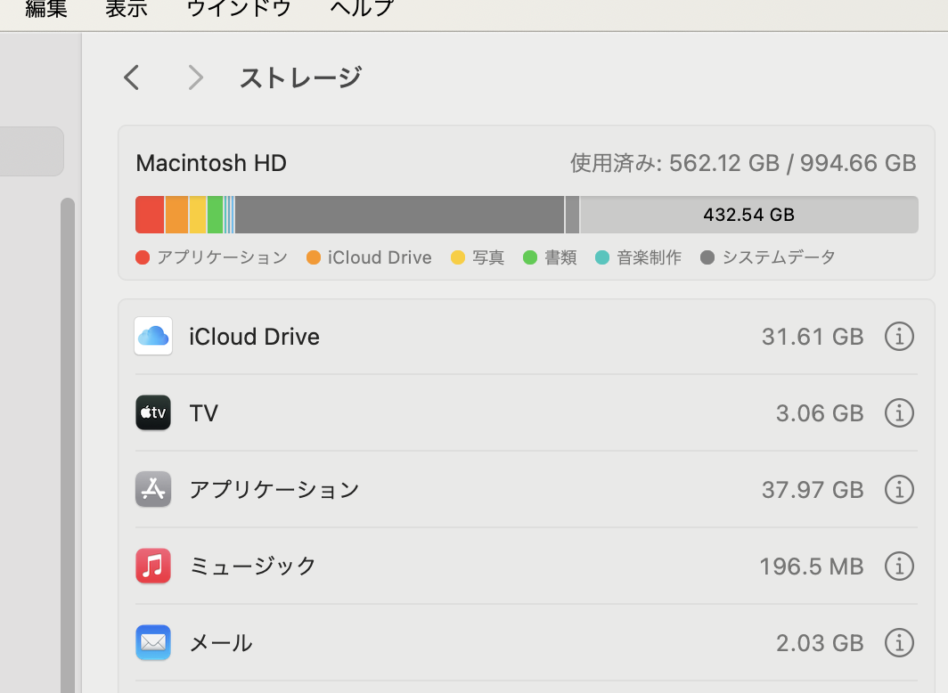The image size is (948, 693).
Task: Open info for アプリケーション storage
Action: point(899,489)
